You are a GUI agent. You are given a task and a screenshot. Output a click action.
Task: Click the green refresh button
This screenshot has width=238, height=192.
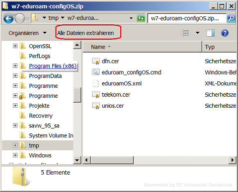click(141, 18)
